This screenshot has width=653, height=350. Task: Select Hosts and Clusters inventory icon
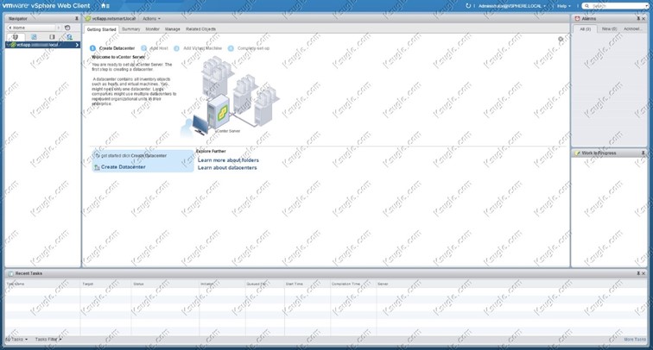click(x=15, y=37)
